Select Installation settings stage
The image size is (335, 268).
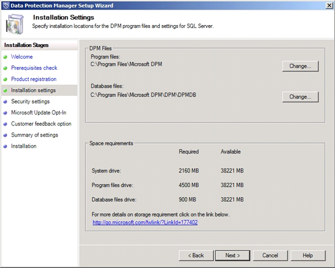pyautogui.click(x=33, y=90)
